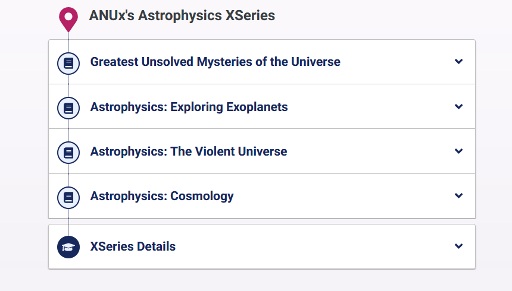The height and width of the screenshot is (291, 512).
Task: Expand The Violent Universe chevron arrow
Action: click(x=458, y=151)
